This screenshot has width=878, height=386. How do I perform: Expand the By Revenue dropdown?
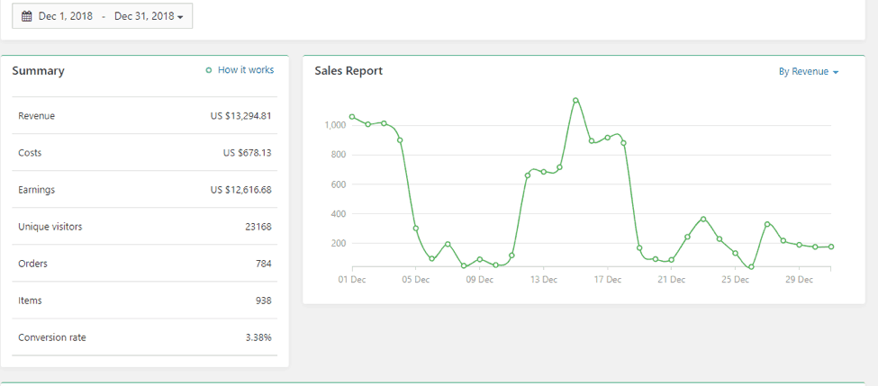pyautogui.click(x=808, y=72)
